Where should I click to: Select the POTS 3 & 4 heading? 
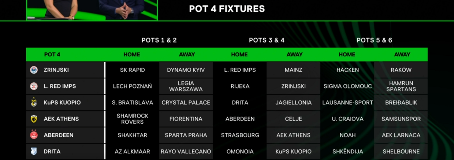pyautogui.click(x=267, y=40)
